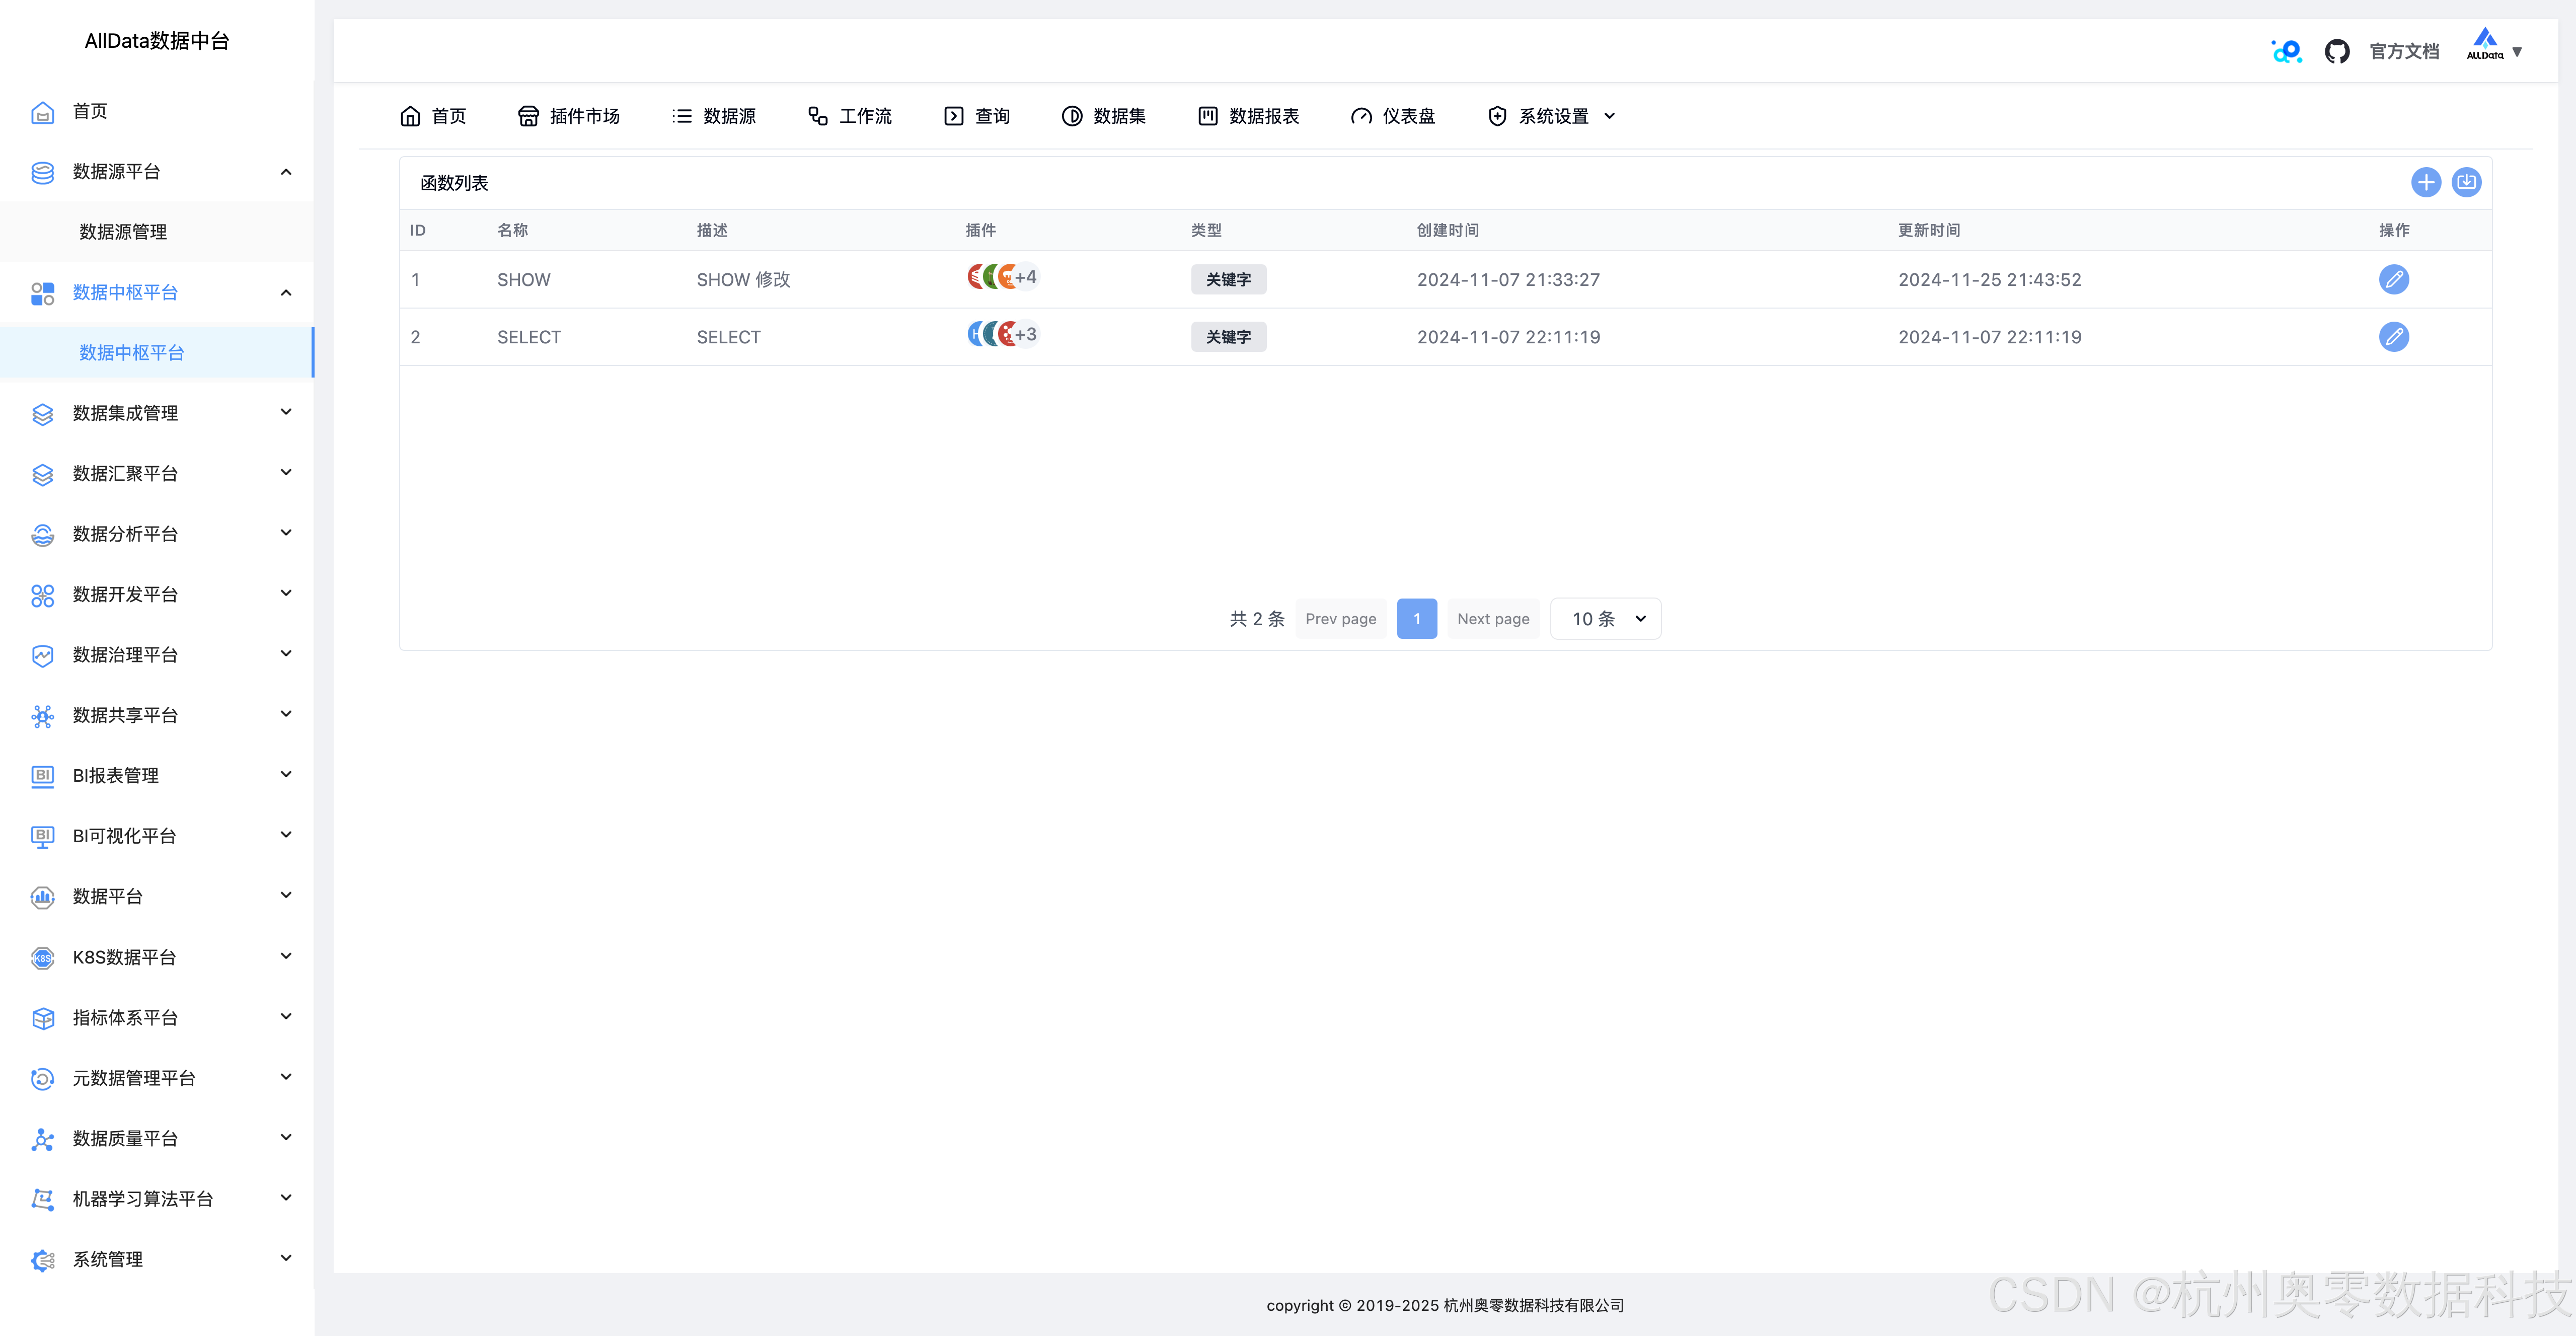This screenshot has height=1336, width=2576.
Task: Expand the 数据共享平台 section chevron
Action: pyautogui.click(x=286, y=714)
